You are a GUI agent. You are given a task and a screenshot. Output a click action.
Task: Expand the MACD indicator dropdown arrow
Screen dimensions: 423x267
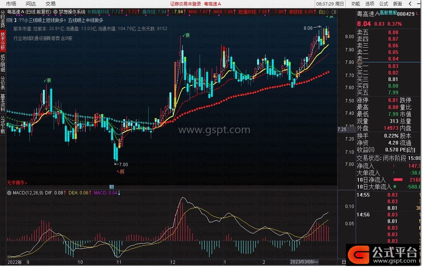[9, 193]
